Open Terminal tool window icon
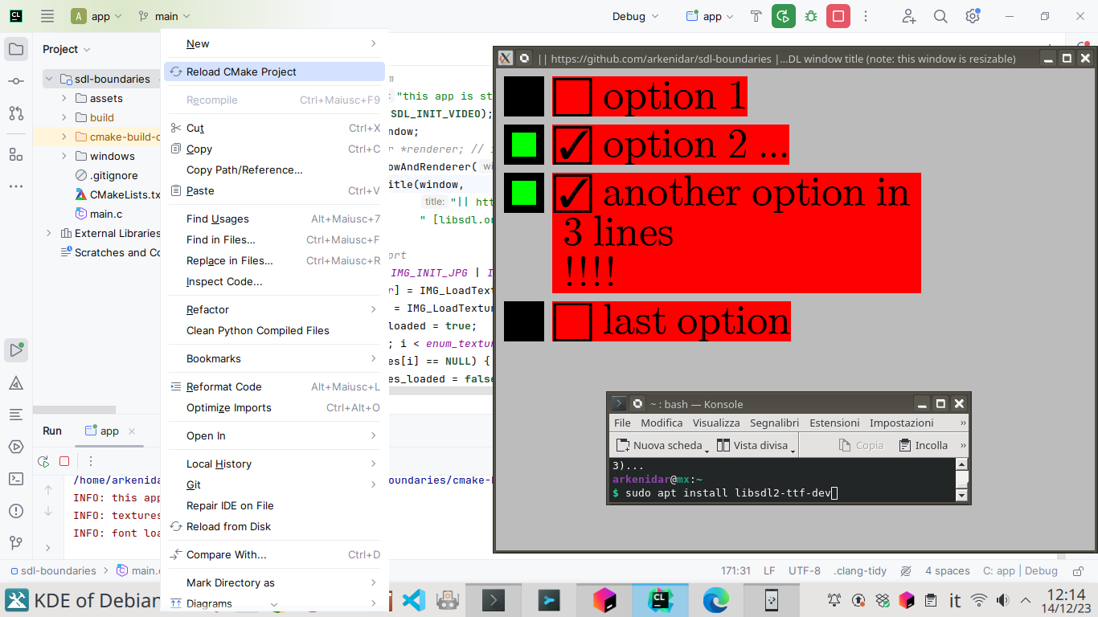 point(16,479)
